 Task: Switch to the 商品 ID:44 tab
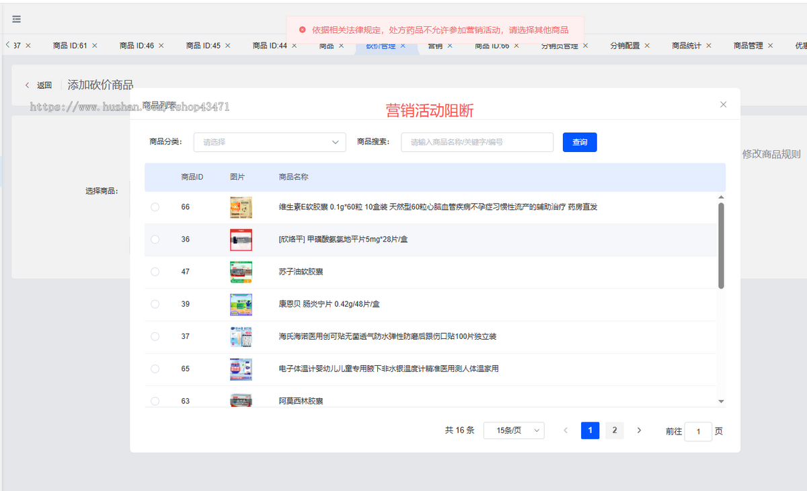[x=270, y=46]
